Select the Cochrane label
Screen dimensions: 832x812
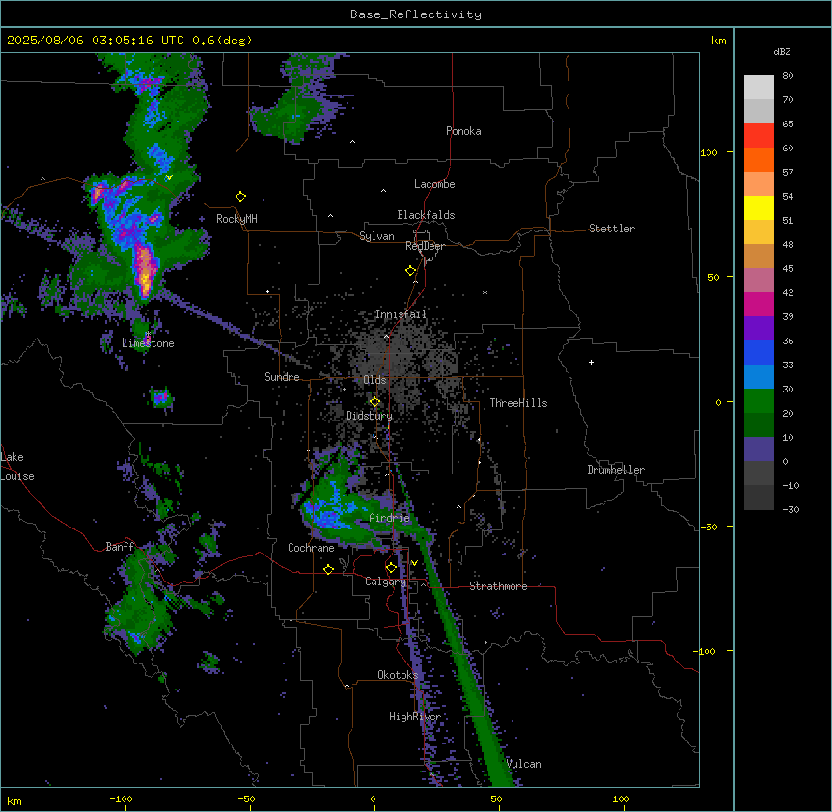tap(311, 548)
